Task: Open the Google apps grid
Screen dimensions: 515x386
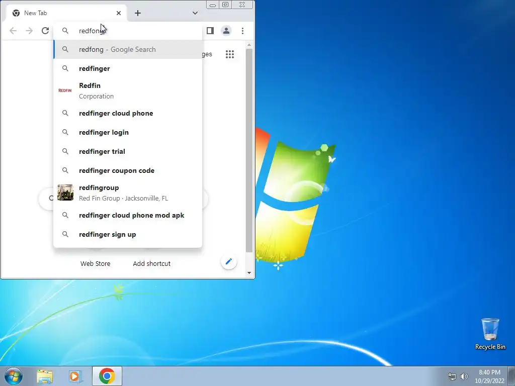Action: [x=230, y=54]
